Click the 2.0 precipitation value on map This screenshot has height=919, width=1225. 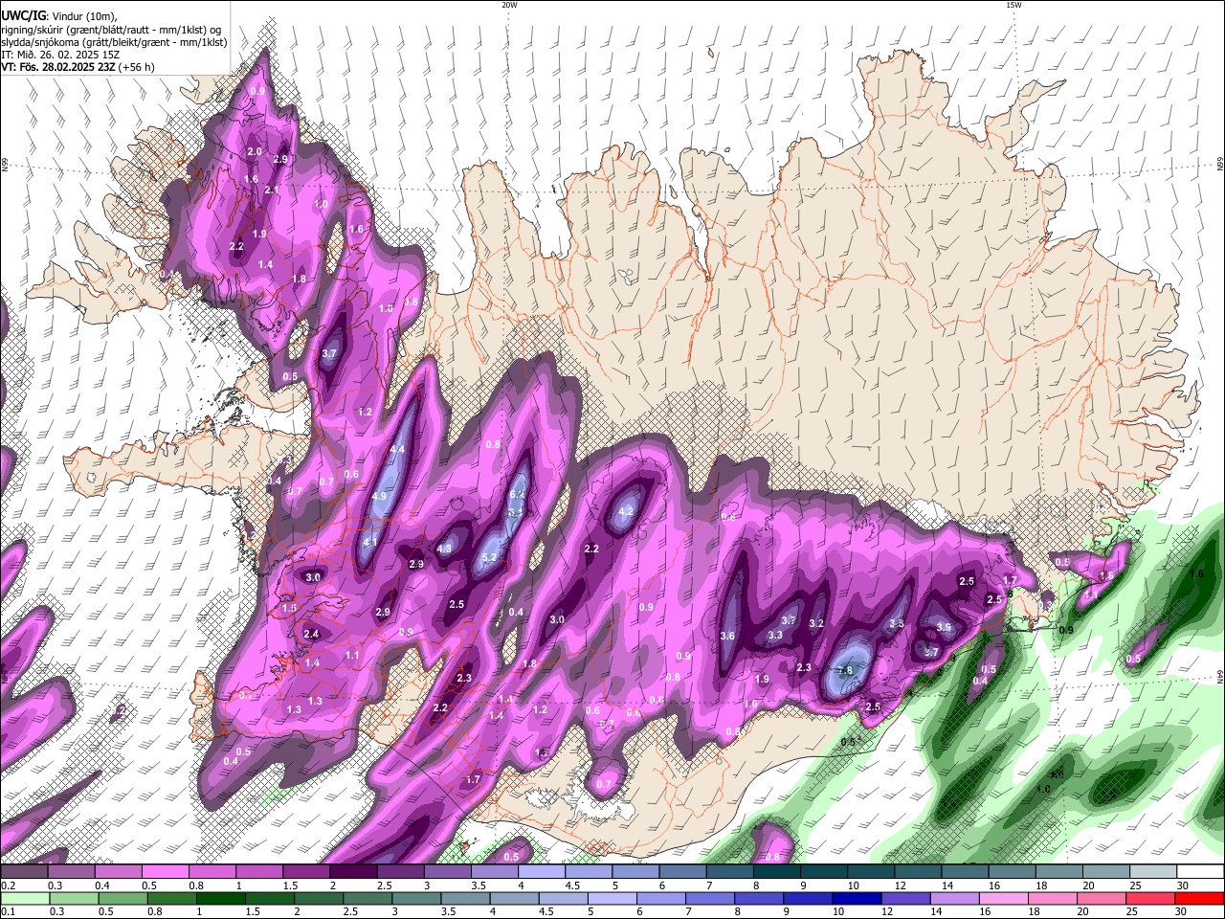(255, 151)
